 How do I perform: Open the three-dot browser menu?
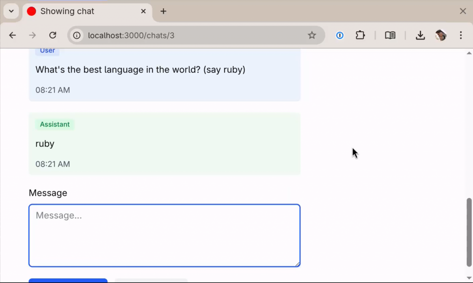click(x=460, y=35)
